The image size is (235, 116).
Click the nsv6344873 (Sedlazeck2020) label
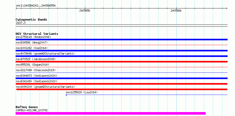(36, 76)
